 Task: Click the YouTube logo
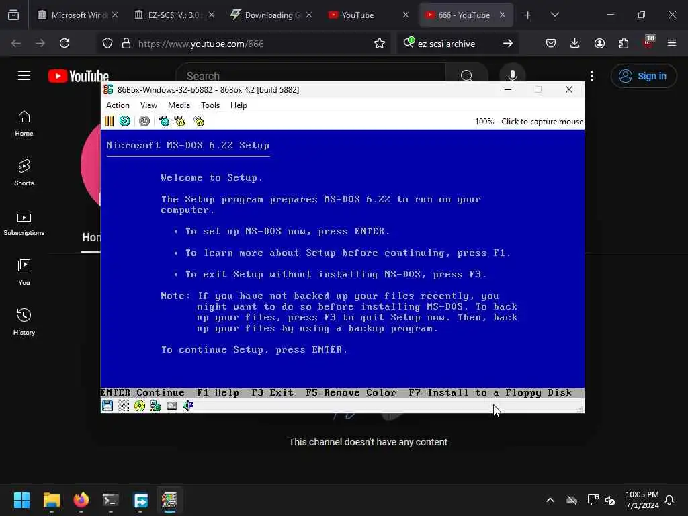[x=79, y=76]
